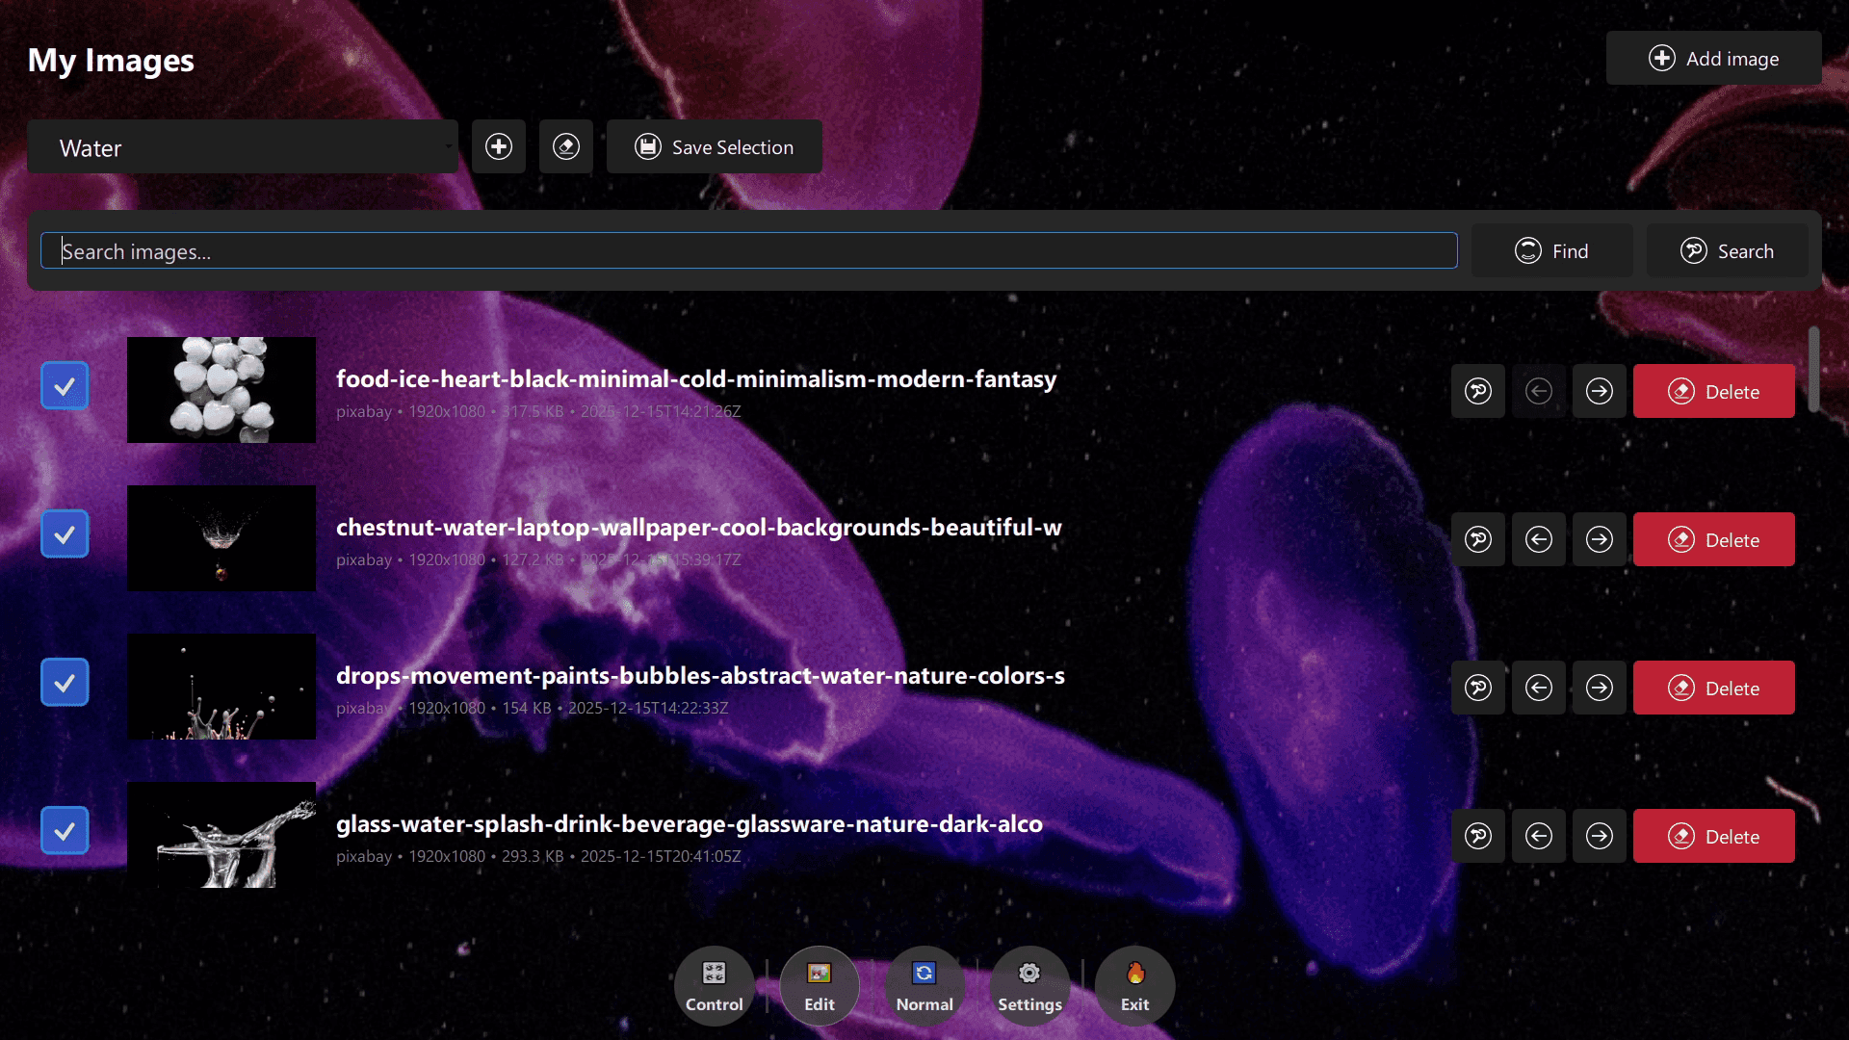Image resolution: width=1849 pixels, height=1040 pixels.
Task: Click search-similar icon in food-ice-heart row
Action: (1478, 391)
